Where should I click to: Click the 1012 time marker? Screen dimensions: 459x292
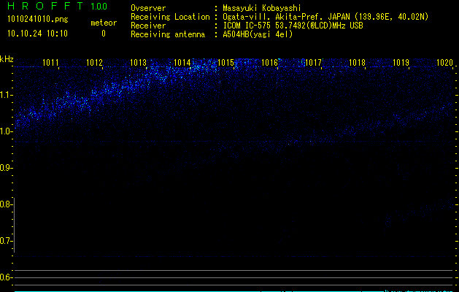point(95,63)
